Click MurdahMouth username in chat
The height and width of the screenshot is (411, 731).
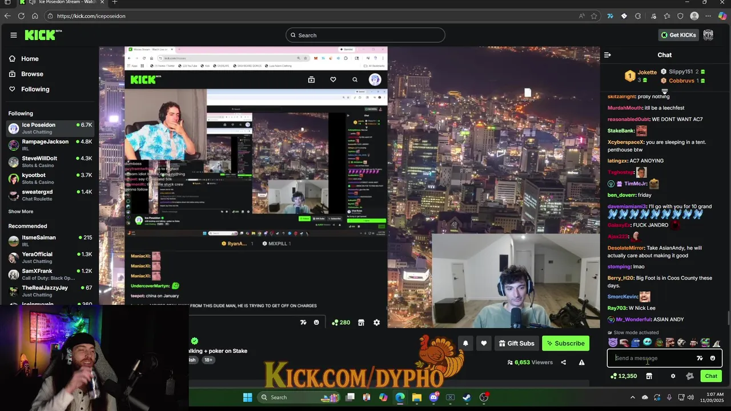pos(625,108)
